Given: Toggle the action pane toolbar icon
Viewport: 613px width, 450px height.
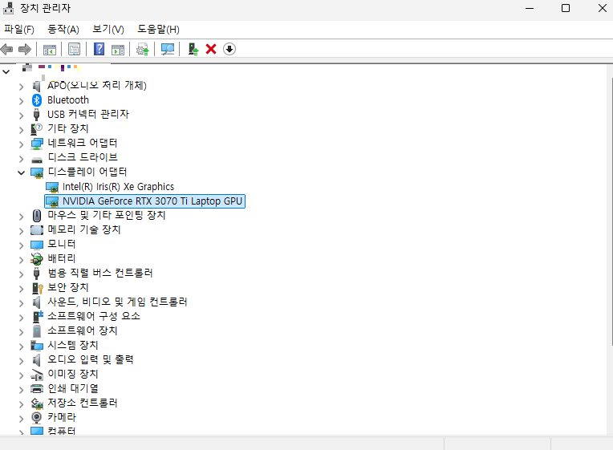Looking at the screenshot, I should (x=118, y=50).
